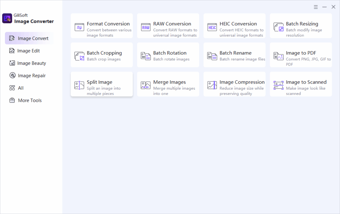The width and height of the screenshot is (340, 214).
Task: Click the Batch Rename icon
Action: (x=212, y=56)
